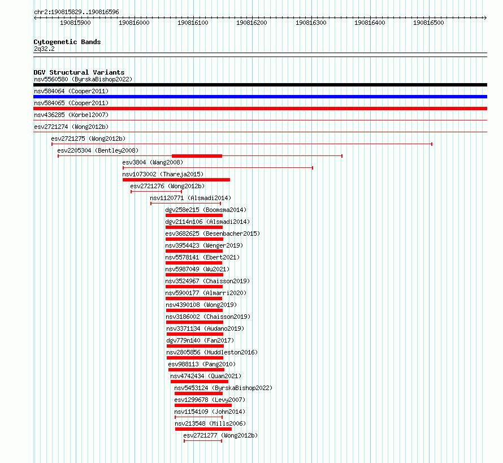Image resolution: width=503 pixels, height=463 pixels.
Task: Click the red esv2721277 variant line
Action: coord(203,441)
